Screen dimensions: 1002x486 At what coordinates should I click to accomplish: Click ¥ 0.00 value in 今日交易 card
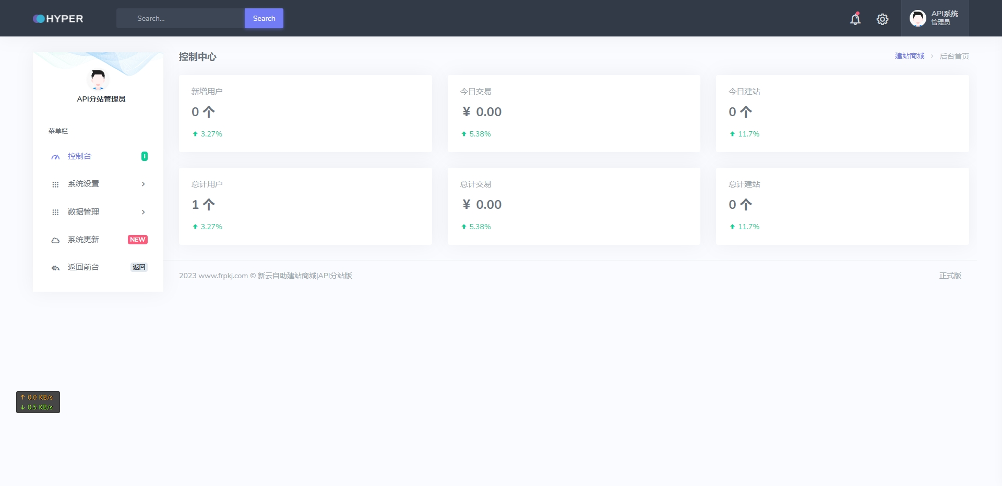click(x=482, y=112)
